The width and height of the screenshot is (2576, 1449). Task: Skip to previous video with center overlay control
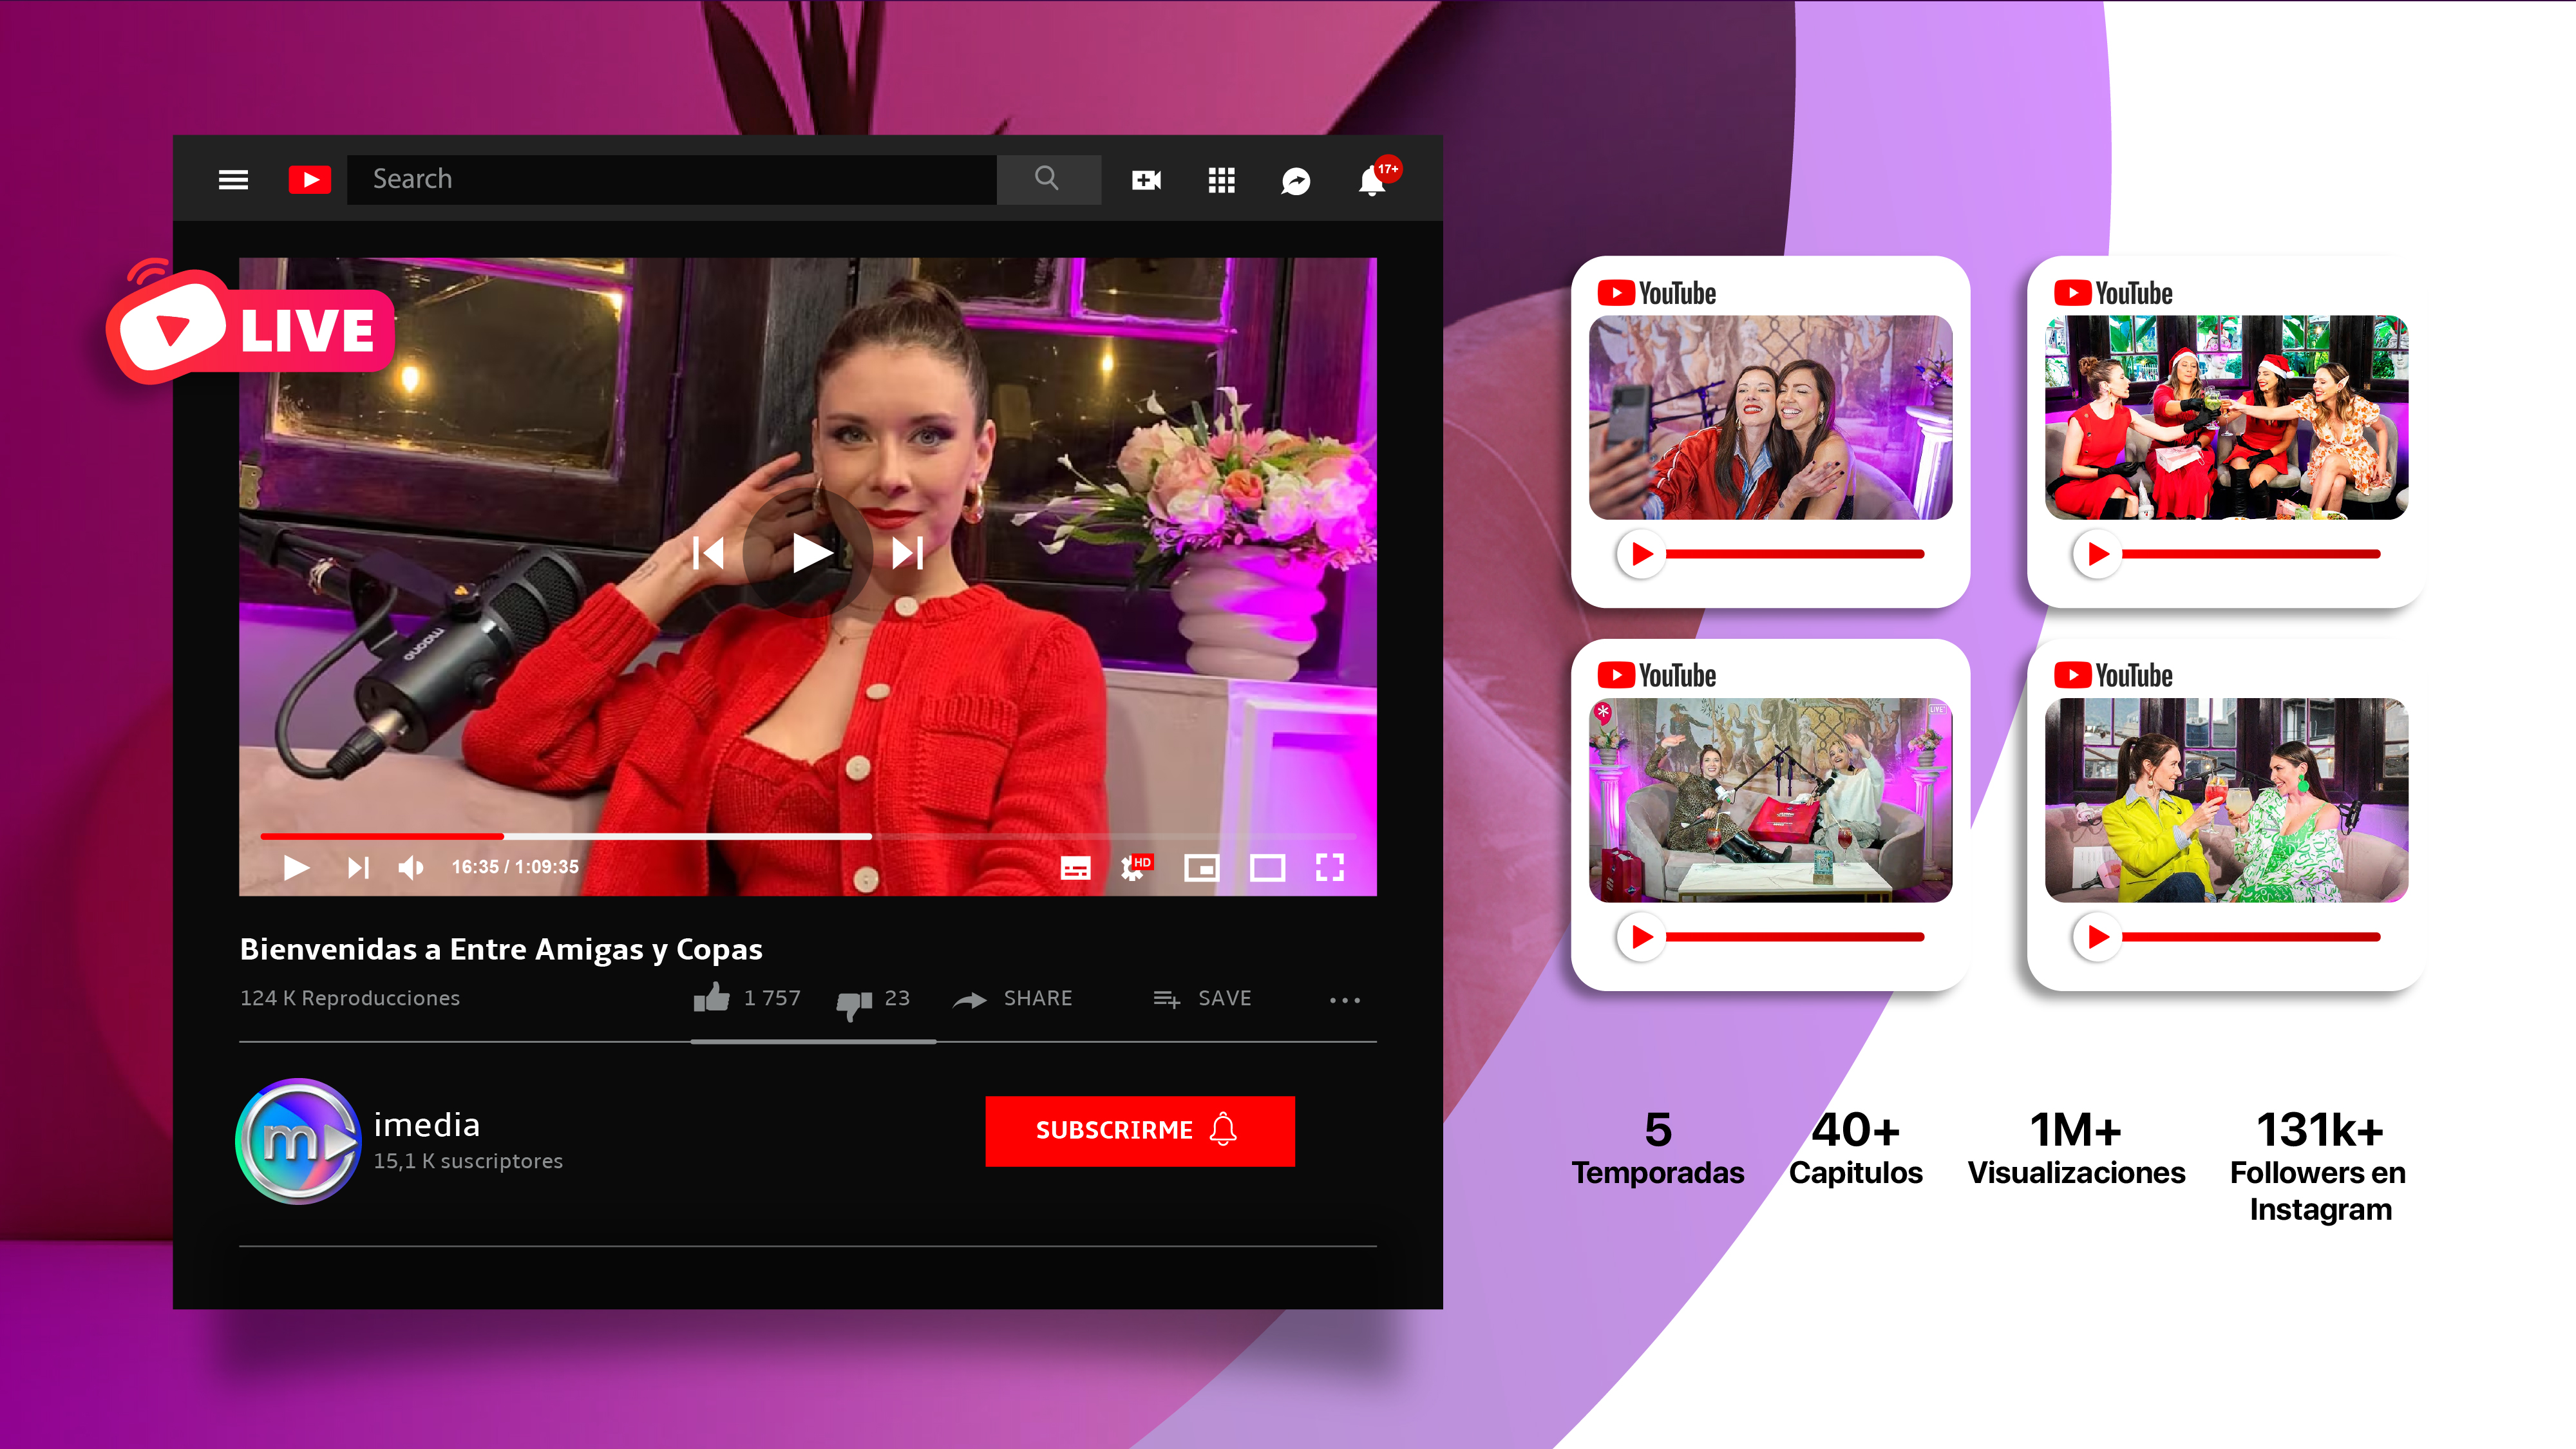click(x=708, y=552)
